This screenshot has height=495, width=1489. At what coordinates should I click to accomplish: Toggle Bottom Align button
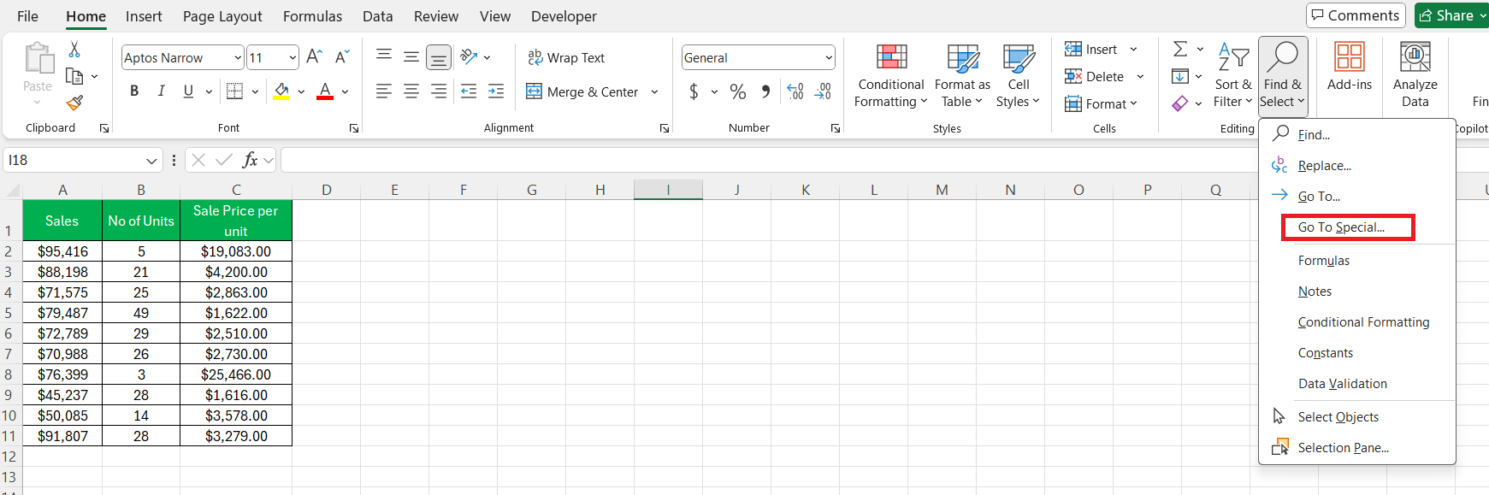tap(439, 57)
